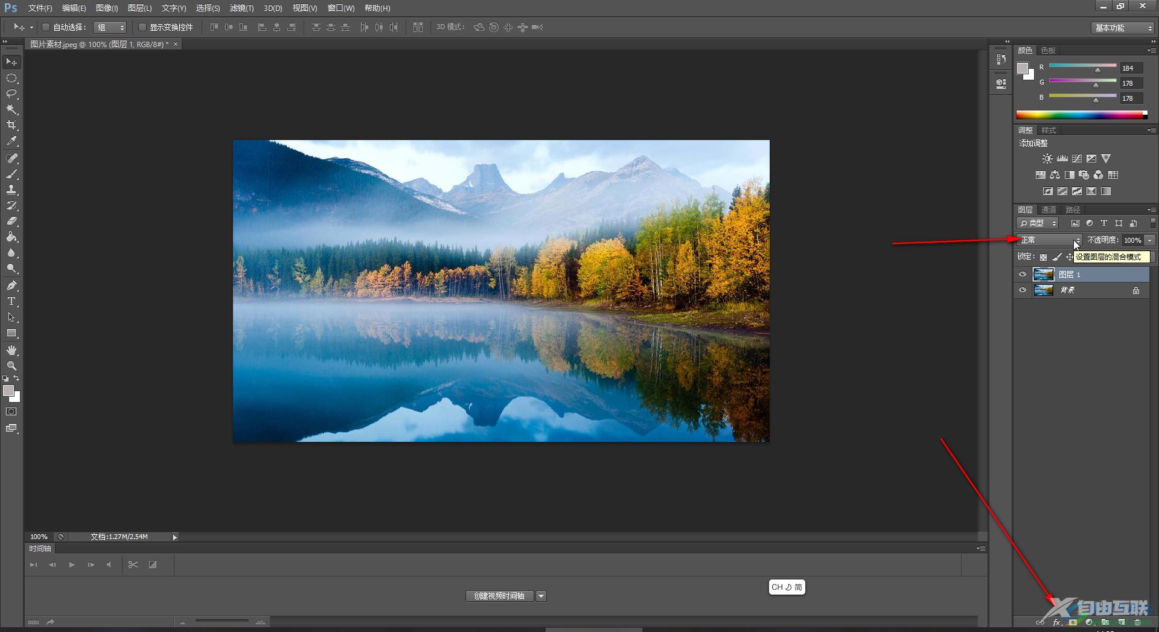Select the Eraser tool
Image resolution: width=1159 pixels, height=632 pixels.
click(x=11, y=221)
